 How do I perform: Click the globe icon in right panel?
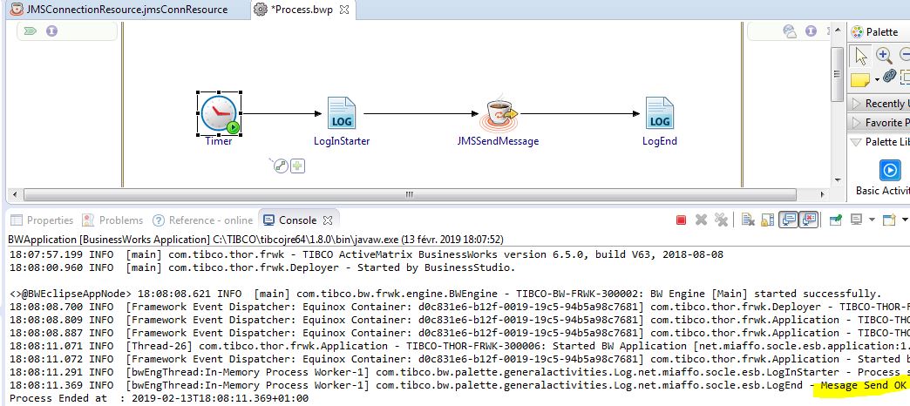click(x=790, y=31)
